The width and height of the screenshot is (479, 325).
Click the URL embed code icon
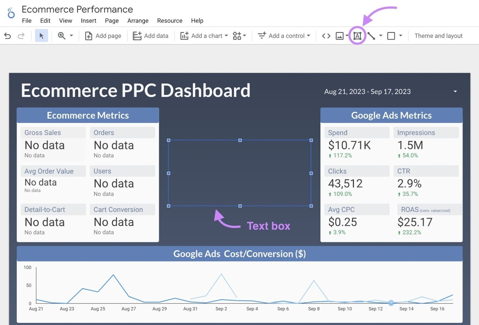point(326,36)
